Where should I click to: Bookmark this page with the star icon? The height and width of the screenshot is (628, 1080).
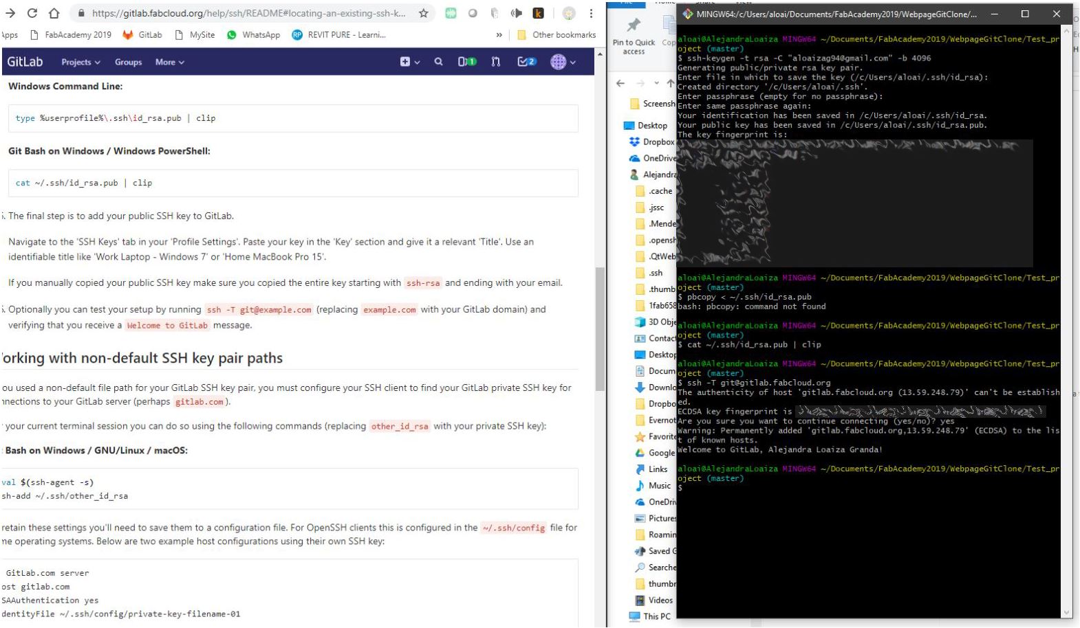tap(424, 13)
